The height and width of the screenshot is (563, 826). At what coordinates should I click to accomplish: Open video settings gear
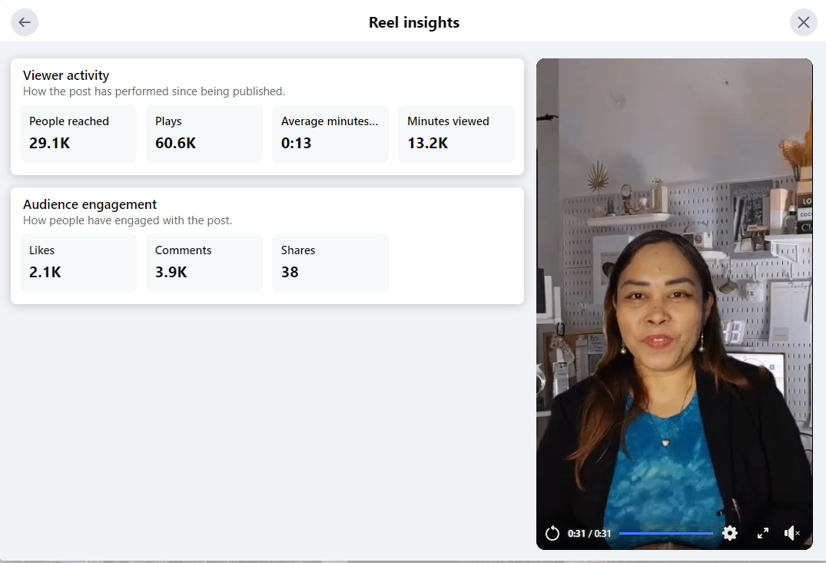730,533
